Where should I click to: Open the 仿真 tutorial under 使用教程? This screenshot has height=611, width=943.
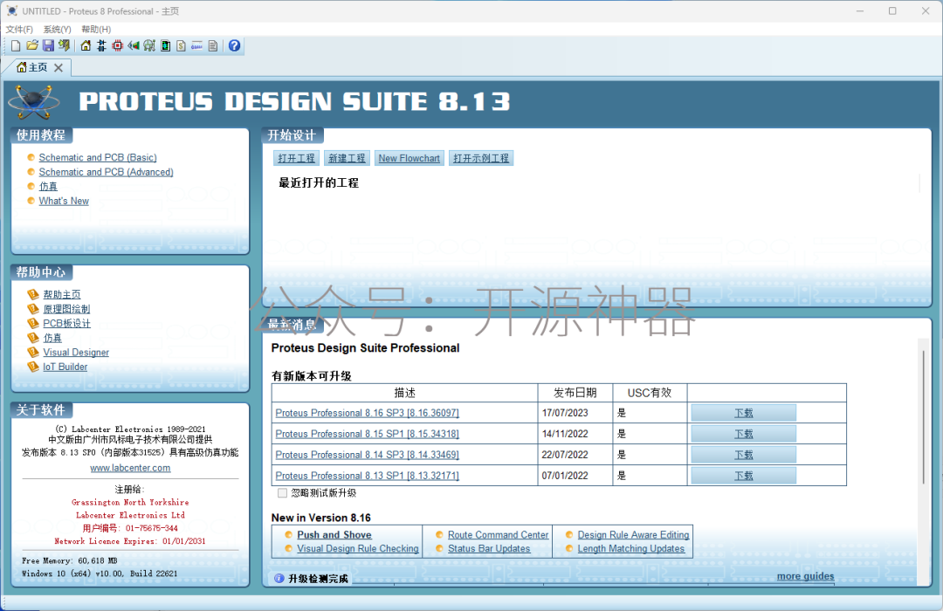(x=48, y=187)
